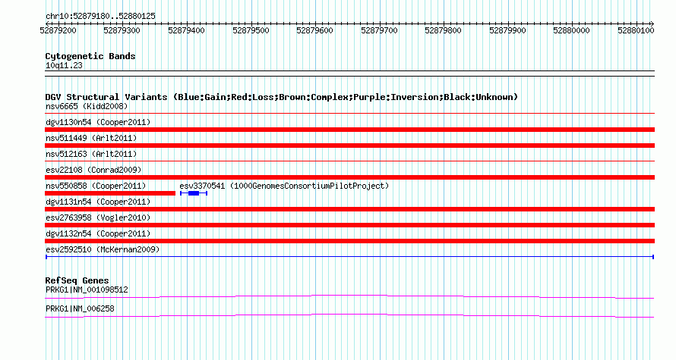Select ruler position 52879300
676x360 pixels.
point(122,30)
